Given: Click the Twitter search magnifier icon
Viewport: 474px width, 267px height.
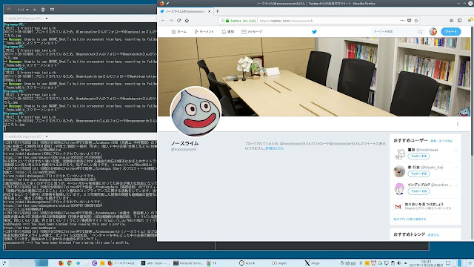Looking at the screenshot, I should (421, 31).
